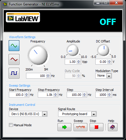Click the red Stop button
Screen dimensions: 126x140
97,127
